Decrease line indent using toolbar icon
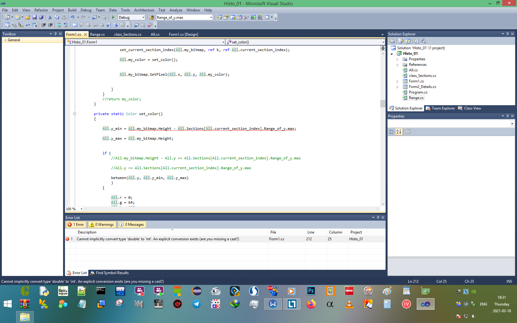The width and height of the screenshot is (517, 323). click(44, 25)
